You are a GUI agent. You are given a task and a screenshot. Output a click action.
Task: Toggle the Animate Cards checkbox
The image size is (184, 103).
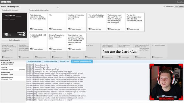[164, 6]
